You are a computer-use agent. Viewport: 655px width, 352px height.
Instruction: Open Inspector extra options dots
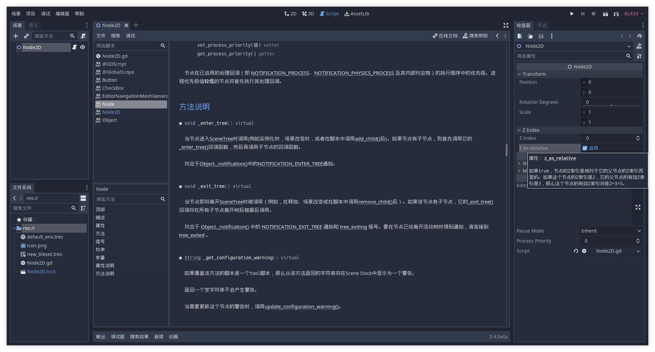552,36
